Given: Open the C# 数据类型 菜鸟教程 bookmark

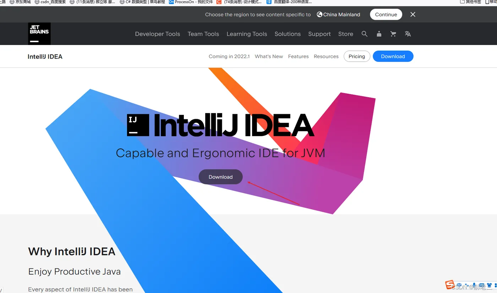Looking at the screenshot, I should pyautogui.click(x=142, y=2).
